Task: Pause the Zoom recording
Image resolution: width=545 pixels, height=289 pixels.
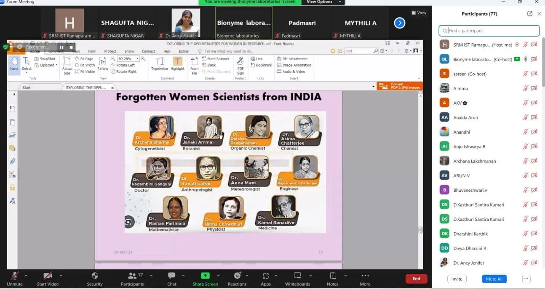Action: [61, 47]
